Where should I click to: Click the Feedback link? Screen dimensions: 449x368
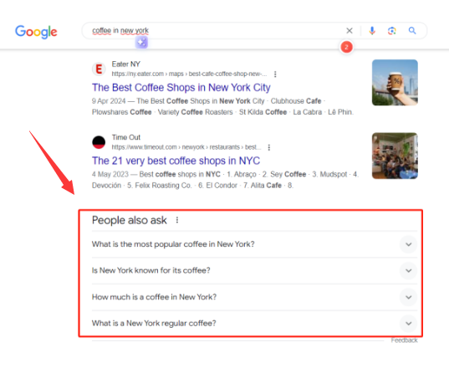tap(404, 340)
